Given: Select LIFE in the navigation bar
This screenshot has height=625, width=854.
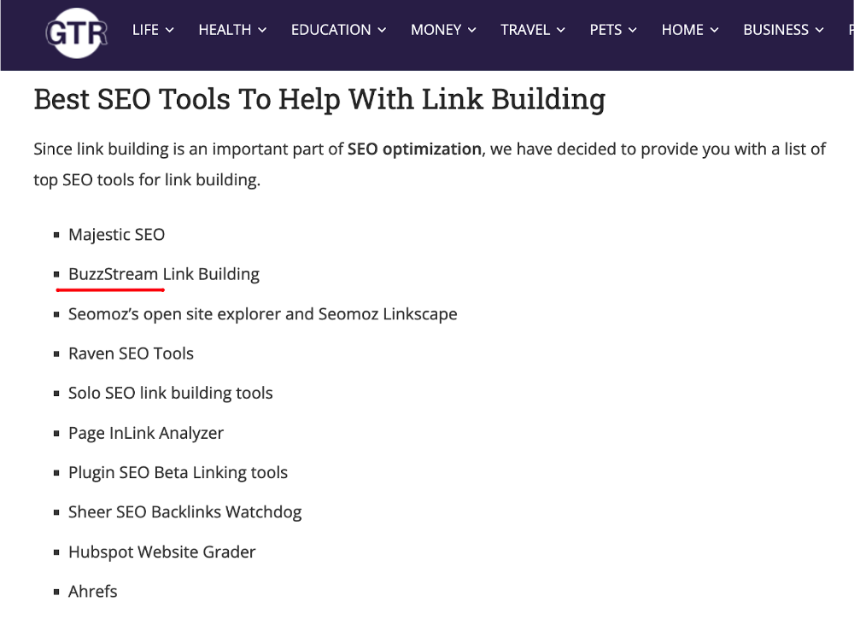Looking at the screenshot, I should (x=145, y=29).
